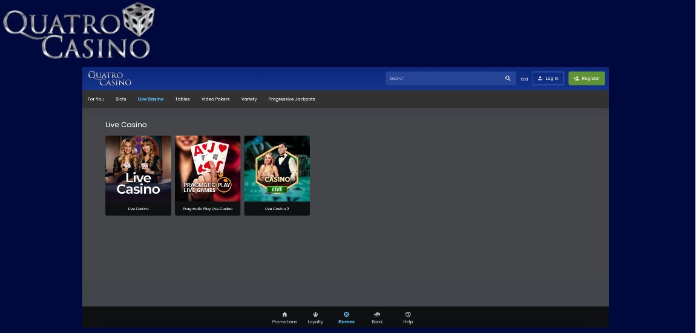Screen dimensions: 696x333
Task: Open the Variety category tab
Action: [249, 99]
